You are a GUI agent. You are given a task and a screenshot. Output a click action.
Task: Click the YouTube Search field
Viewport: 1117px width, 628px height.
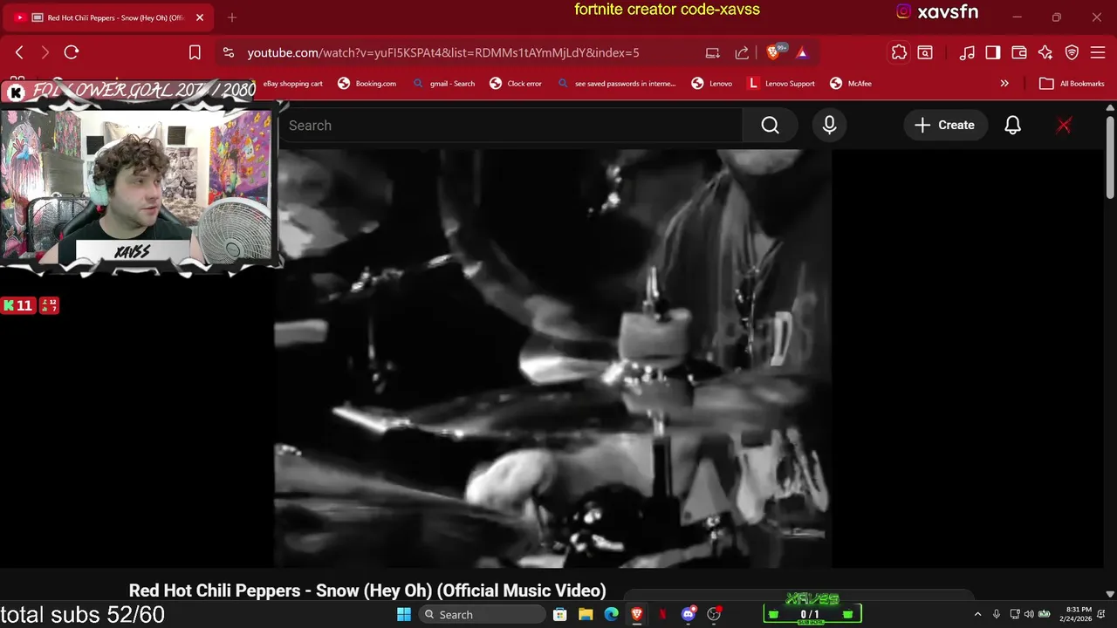point(511,126)
